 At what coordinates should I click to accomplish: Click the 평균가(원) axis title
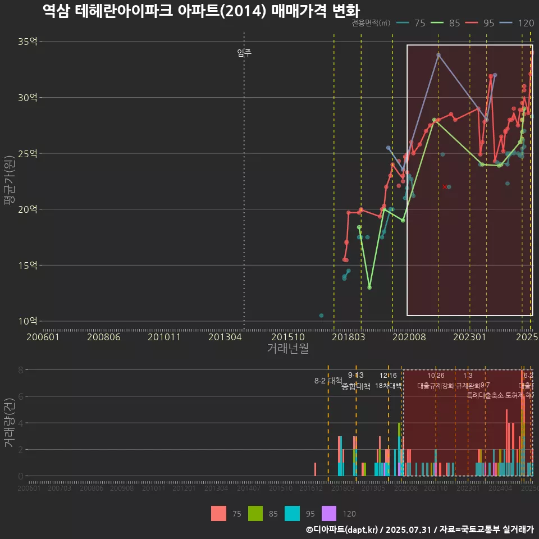point(10,181)
